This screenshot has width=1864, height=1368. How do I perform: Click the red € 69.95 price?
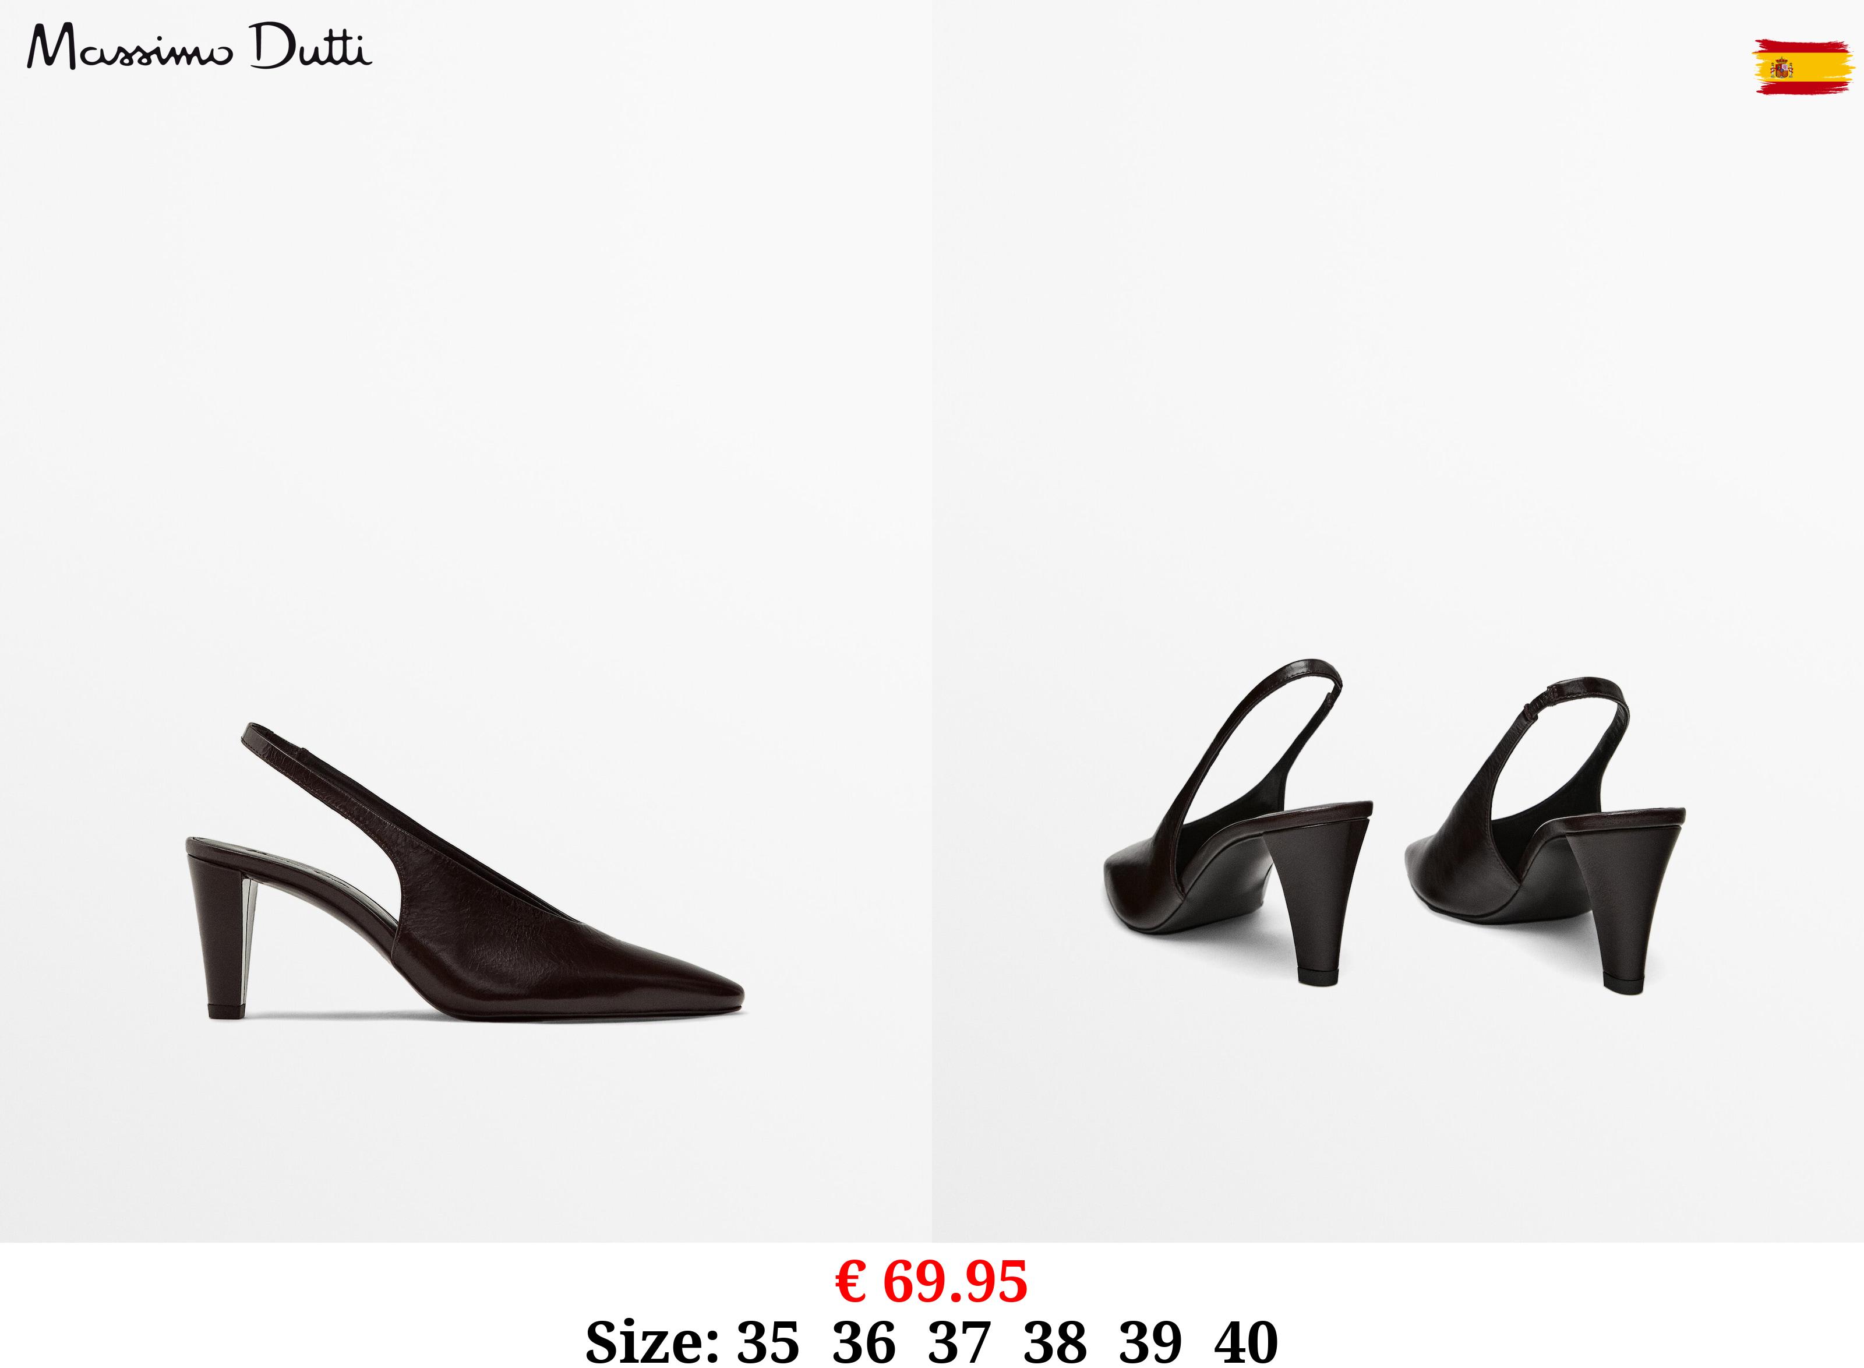[931, 1281]
